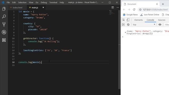Click the lauchingContries property name
This screenshot has width=169, height=95.
click(x=33, y=50)
